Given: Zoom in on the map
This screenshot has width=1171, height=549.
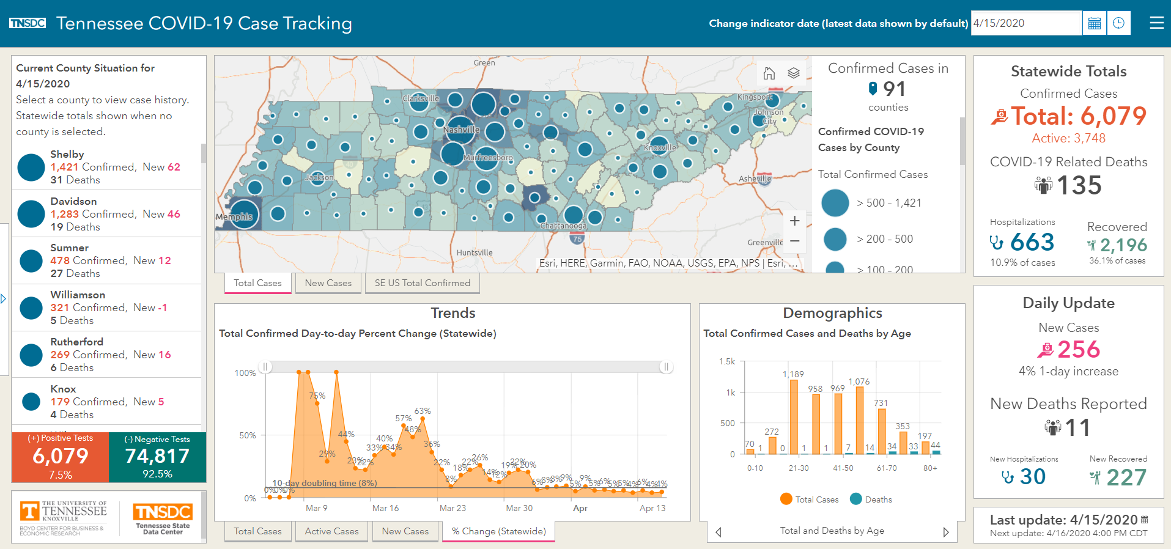Looking at the screenshot, I should (x=794, y=221).
